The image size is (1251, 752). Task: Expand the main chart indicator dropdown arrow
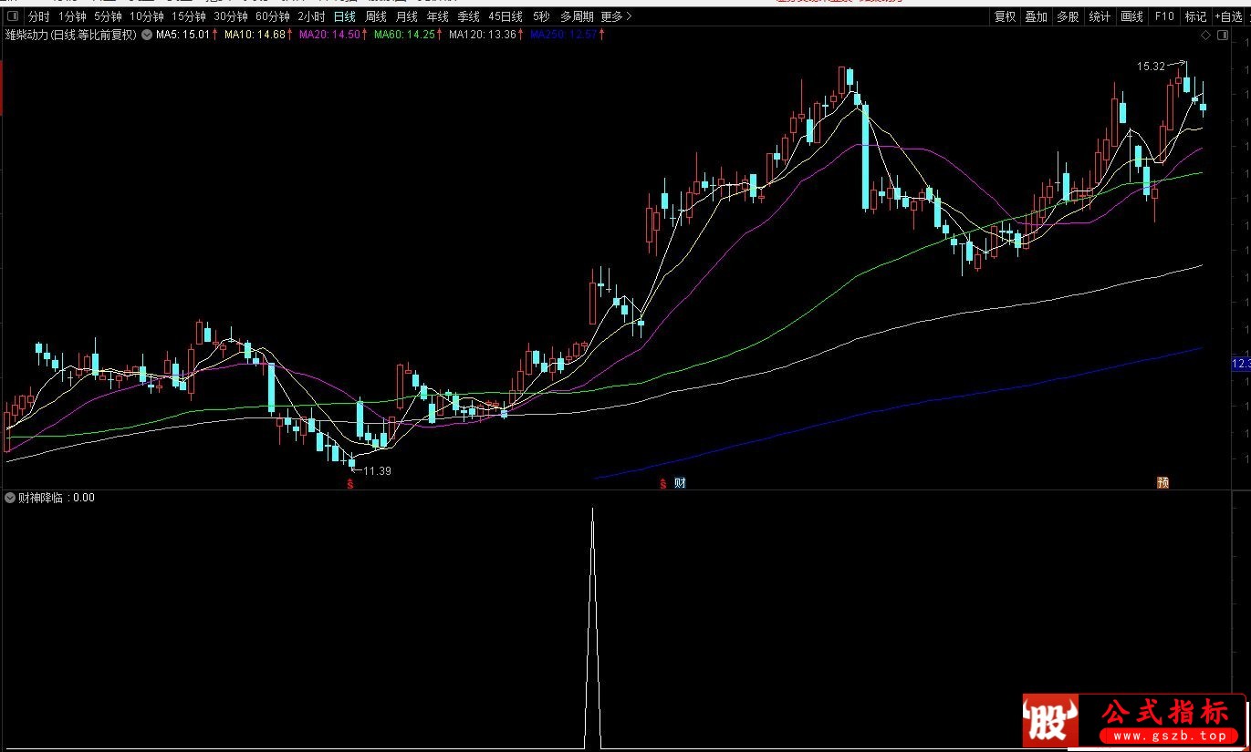(x=147, y=35)
